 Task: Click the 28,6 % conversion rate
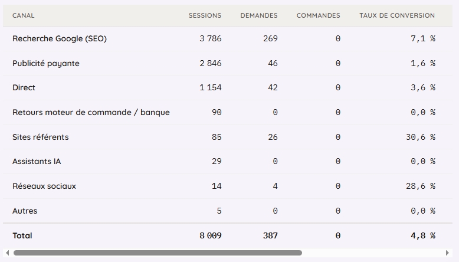[421, 186]
